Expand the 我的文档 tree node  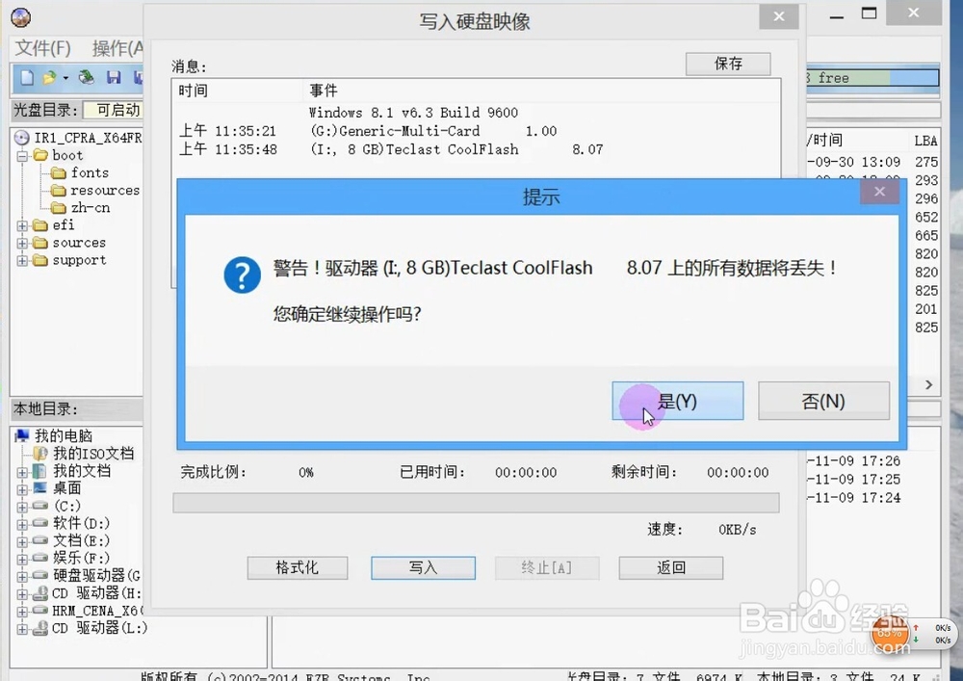pyautogui.click(x=23, y=472)
